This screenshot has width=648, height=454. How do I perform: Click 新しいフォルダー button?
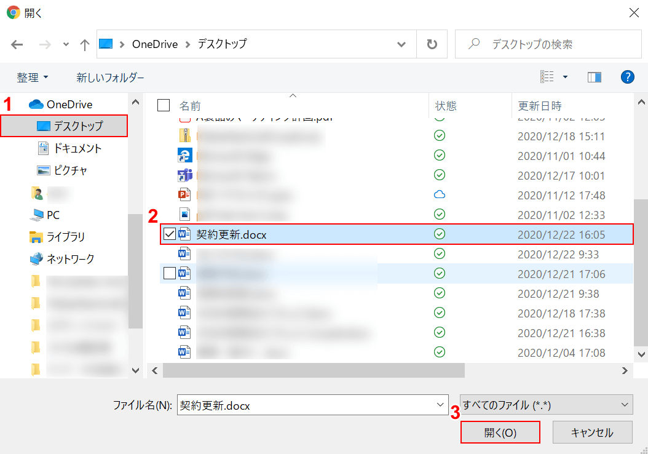110,78
